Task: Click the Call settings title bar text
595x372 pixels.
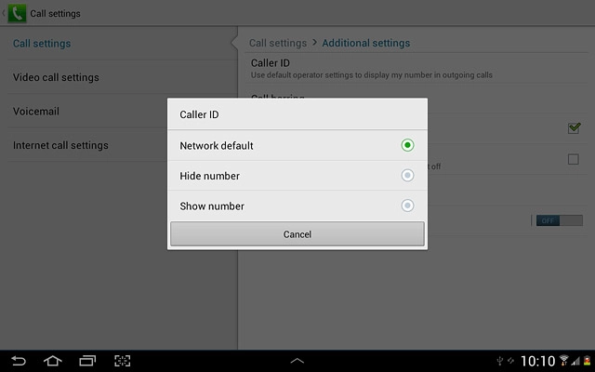Action: tap(55, 14)
